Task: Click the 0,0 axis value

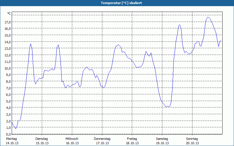Action: point(8,134)
